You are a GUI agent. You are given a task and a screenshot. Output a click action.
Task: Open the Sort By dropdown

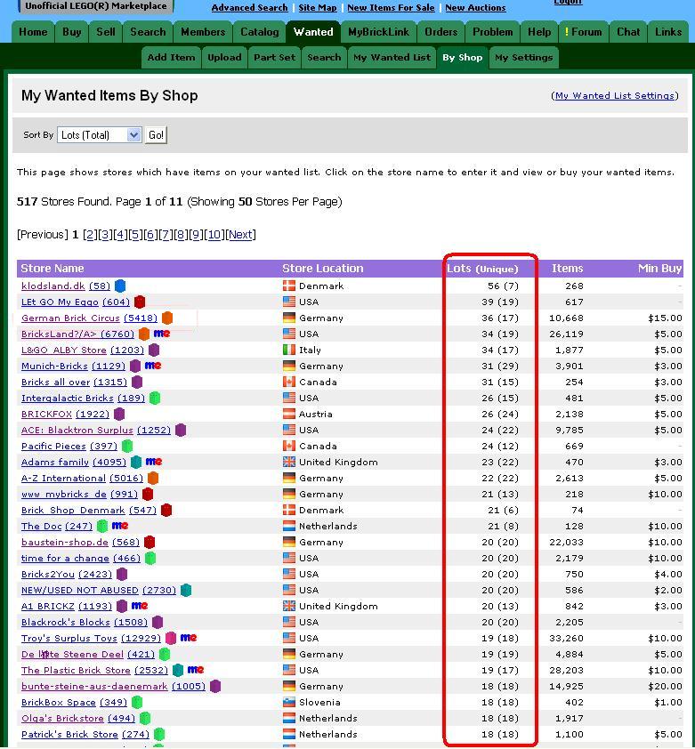[100, 135]
